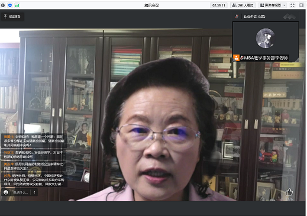Click the 腾讯会议 window title

(x=151, y=5)
